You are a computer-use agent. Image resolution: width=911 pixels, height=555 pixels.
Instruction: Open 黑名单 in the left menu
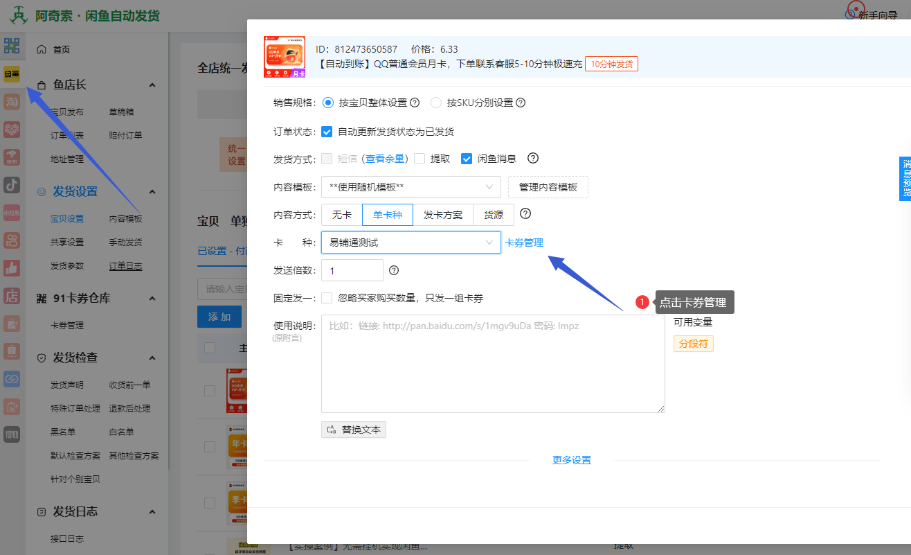tap(63, 432)
